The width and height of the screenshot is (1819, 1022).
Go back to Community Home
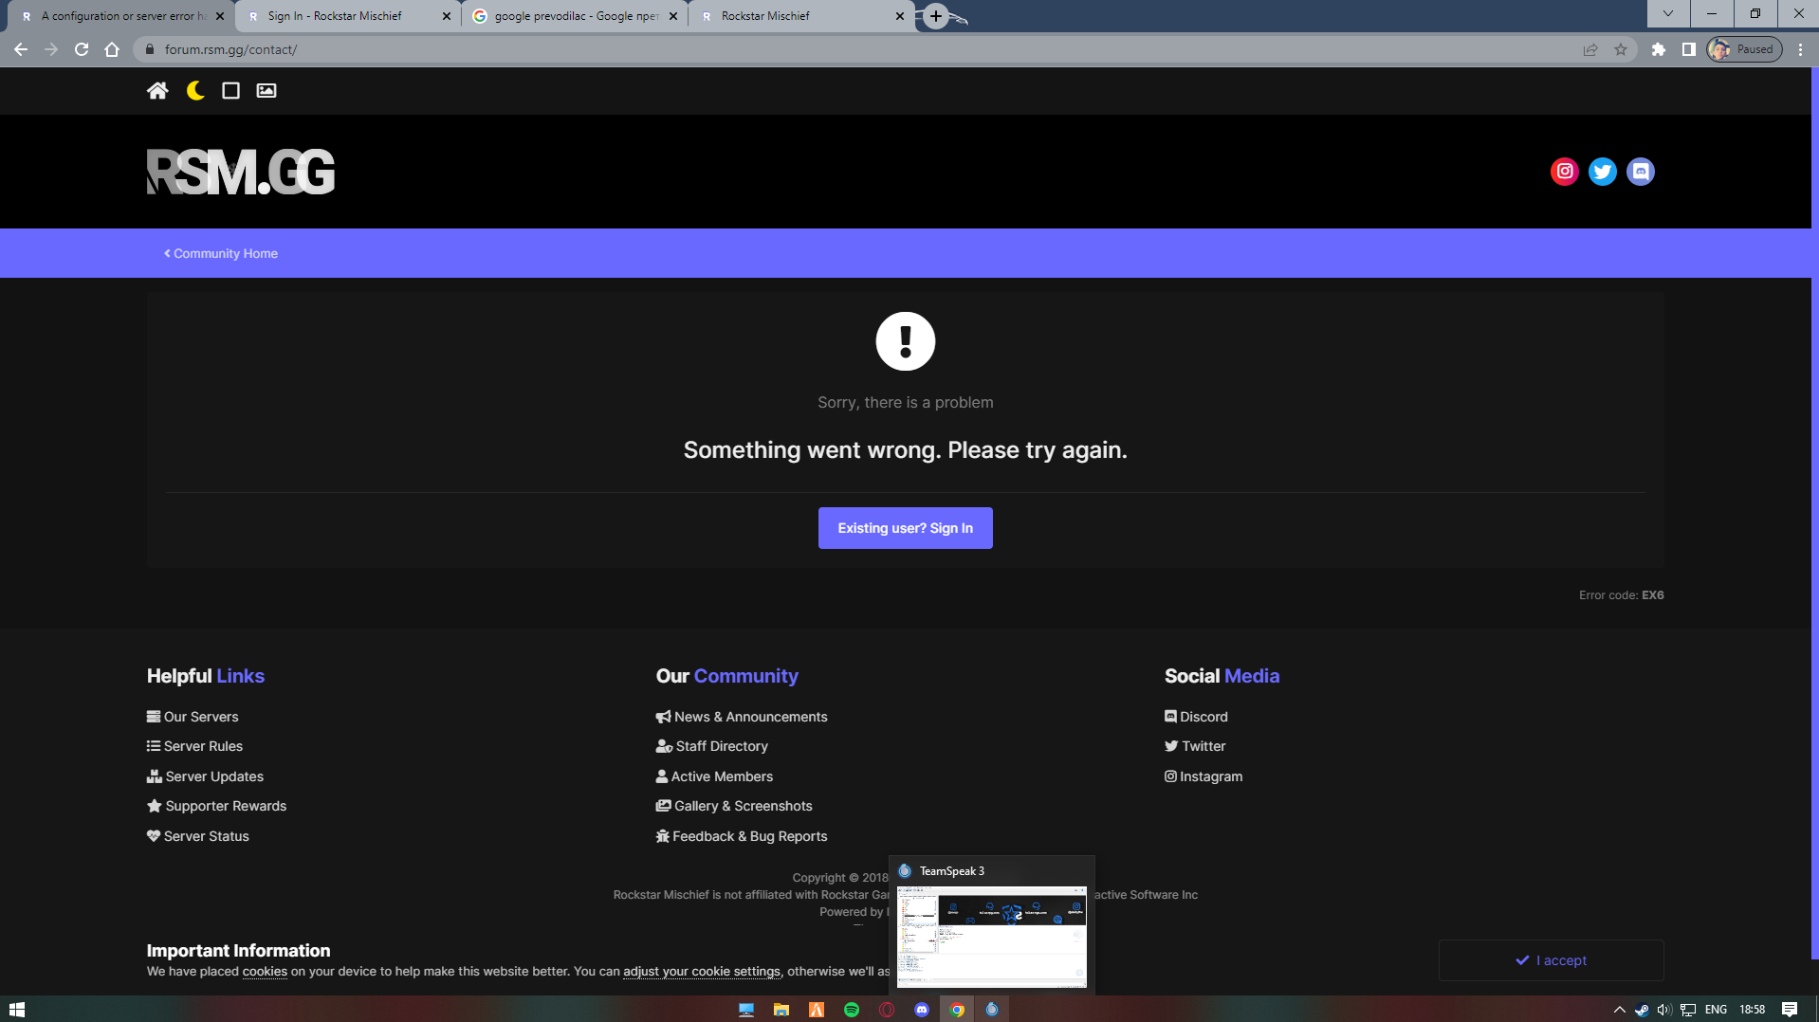click(x=221, y=253)
